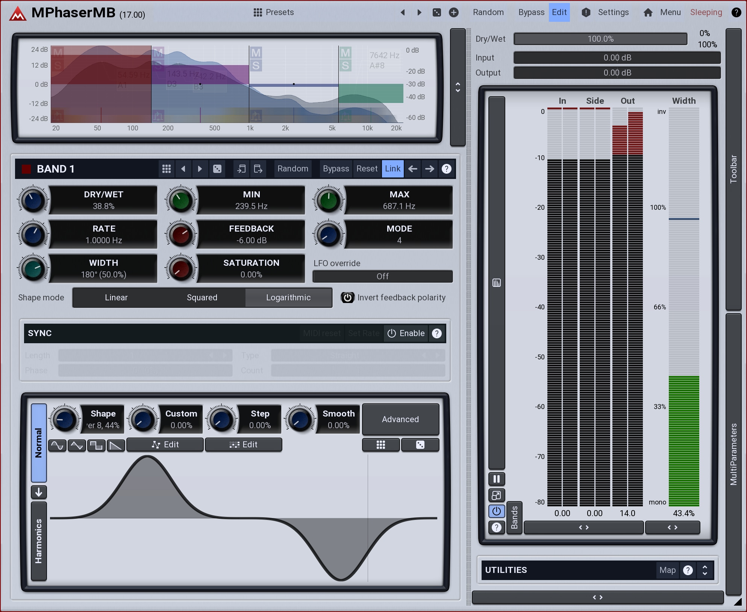Image resolution: width=747 pixels, height=612 pixels.
Task: Switch to the Harmonics tab
Action: coord(39,541)
